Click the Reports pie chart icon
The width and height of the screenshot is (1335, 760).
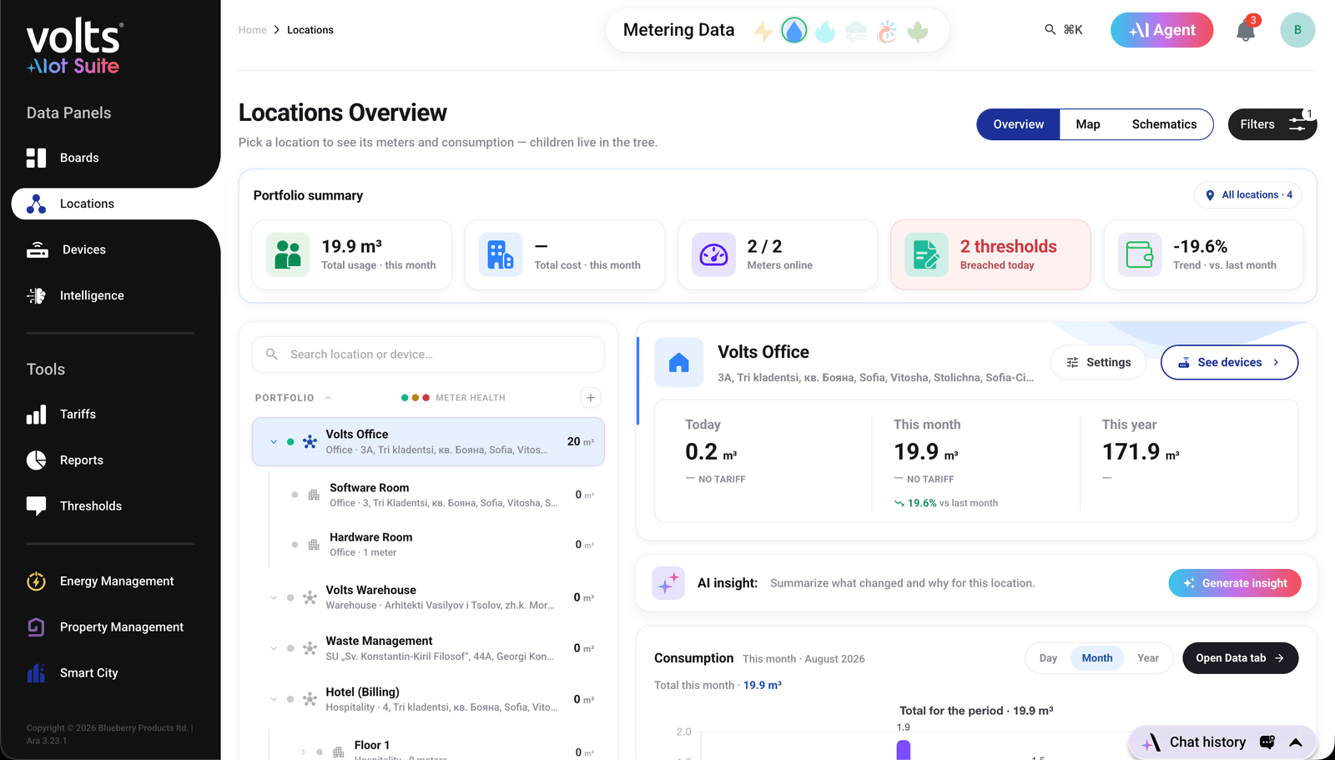(x=36, y=461)
